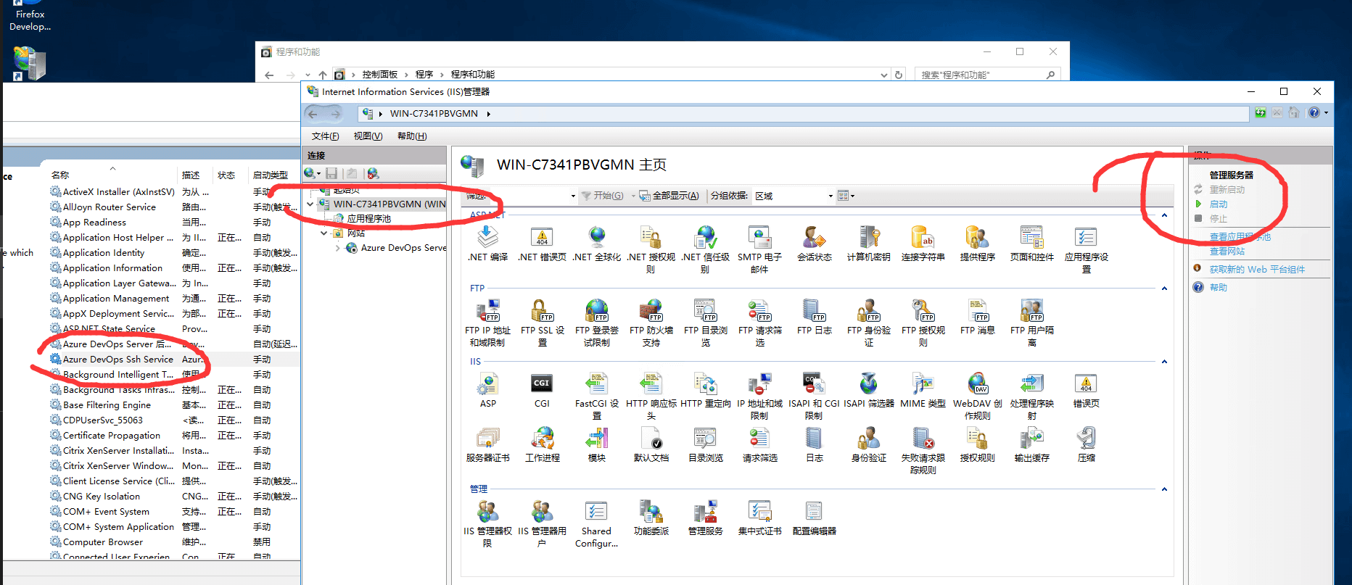Open the 分组依据 区域 dropdown

(794, 196)
